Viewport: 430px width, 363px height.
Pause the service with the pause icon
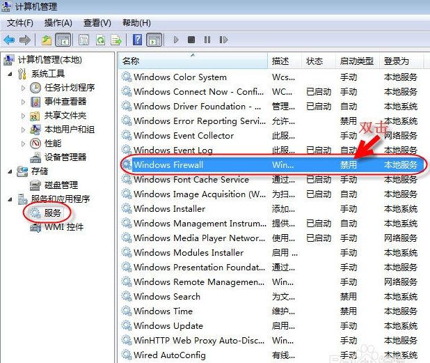pos(207,40)
